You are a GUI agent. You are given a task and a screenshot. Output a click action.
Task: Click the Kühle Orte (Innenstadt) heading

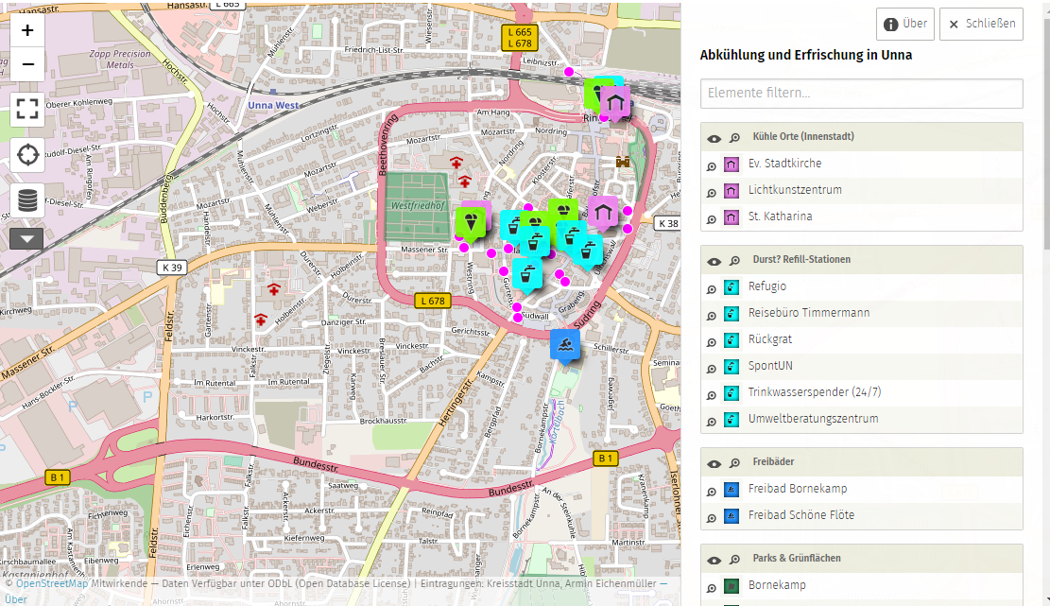coord(803,136)
